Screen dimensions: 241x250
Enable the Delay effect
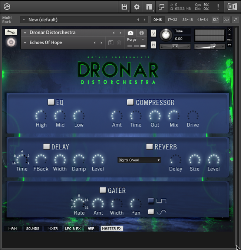click(47, 146)
